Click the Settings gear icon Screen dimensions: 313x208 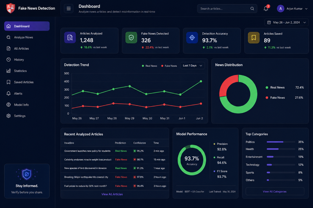(x=9, y=116)
